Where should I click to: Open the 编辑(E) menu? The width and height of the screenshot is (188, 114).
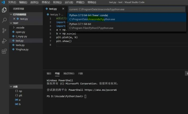(23, 2)
